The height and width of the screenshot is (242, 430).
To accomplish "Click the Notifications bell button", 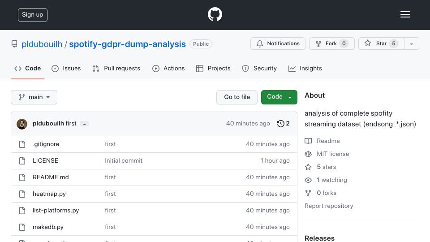I will pos(278,43).
